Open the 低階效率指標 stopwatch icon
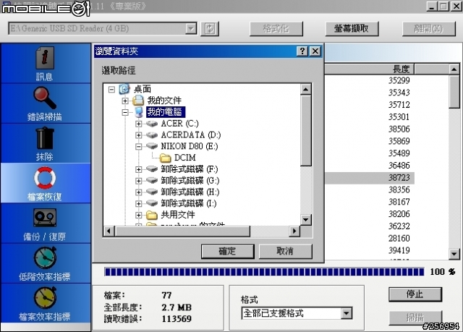Image resolution: width=463 pixels, height=332 pixels. [45, 258]
